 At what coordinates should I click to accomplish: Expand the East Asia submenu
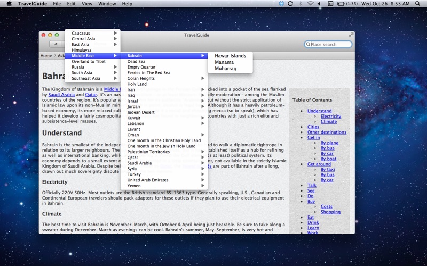(x=92, y=45)
